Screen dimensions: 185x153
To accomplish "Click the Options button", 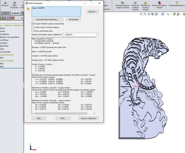I will click(92, 12).
